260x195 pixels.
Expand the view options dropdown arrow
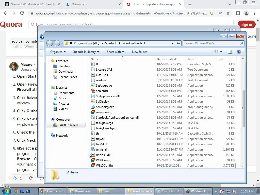[221, 52]
